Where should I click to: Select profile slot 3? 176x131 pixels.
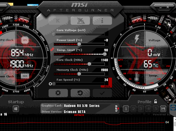tap(141, 109)
